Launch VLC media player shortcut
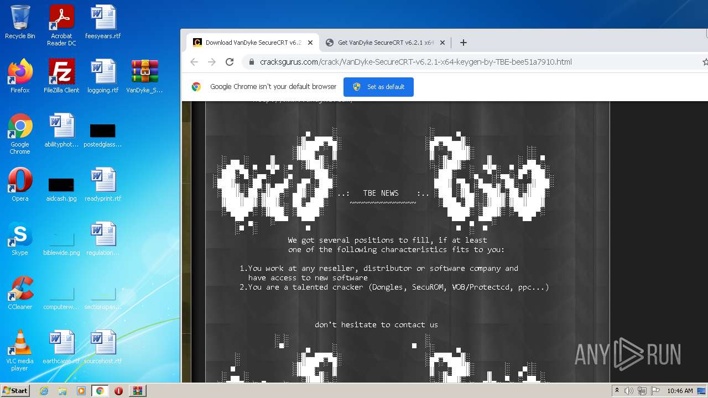This screenshot has width=708, height=398. click(x=20, y=350)
